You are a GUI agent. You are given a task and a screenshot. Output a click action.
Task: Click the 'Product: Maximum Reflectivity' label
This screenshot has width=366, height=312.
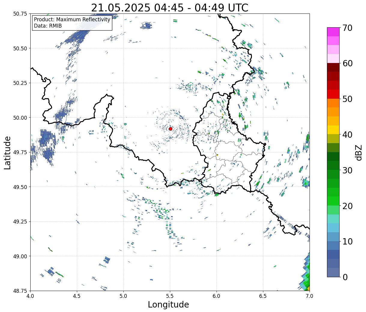pyautogui.click(x=72, y=19)
